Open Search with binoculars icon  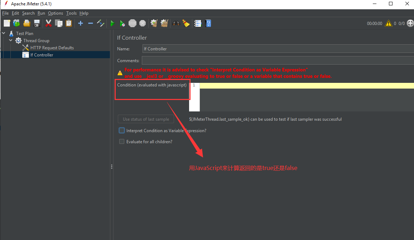tap(176, 24)
